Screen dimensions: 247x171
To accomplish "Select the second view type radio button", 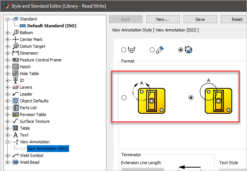I will coord(152,50).
